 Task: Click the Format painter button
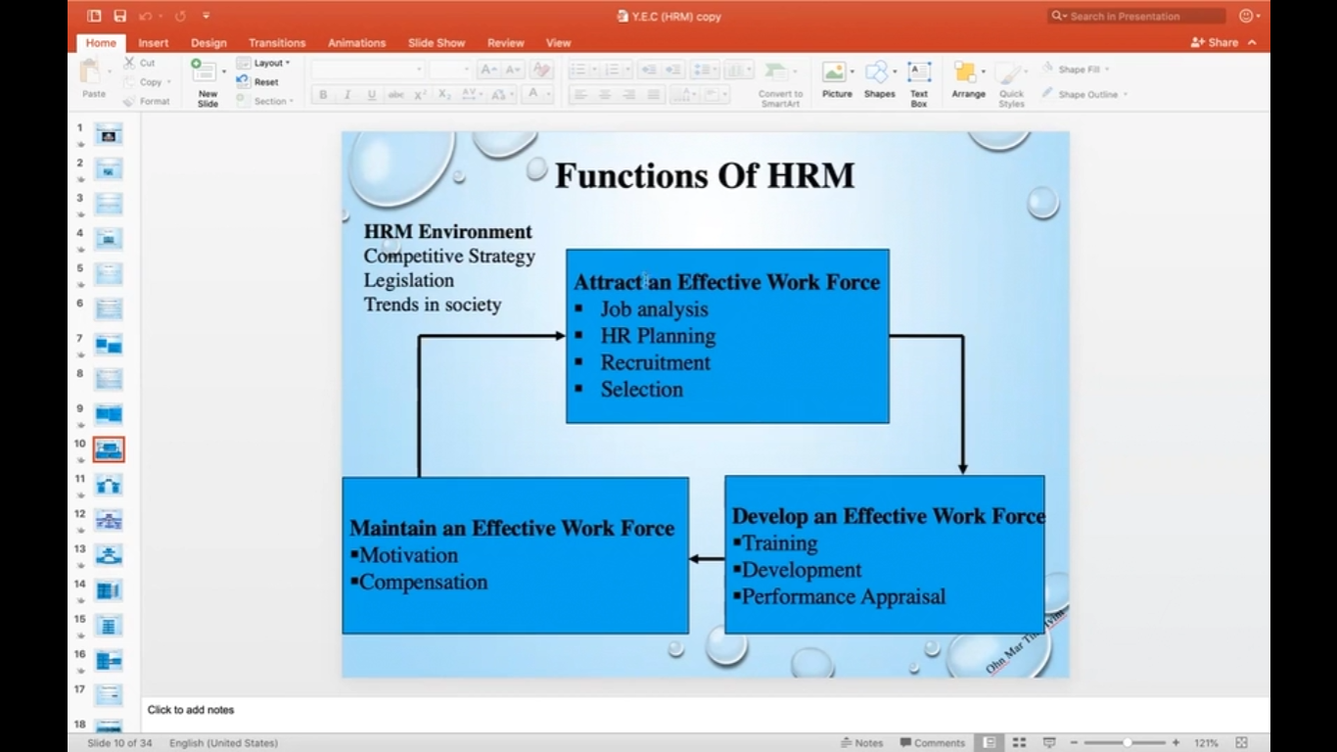click(147, 101)
